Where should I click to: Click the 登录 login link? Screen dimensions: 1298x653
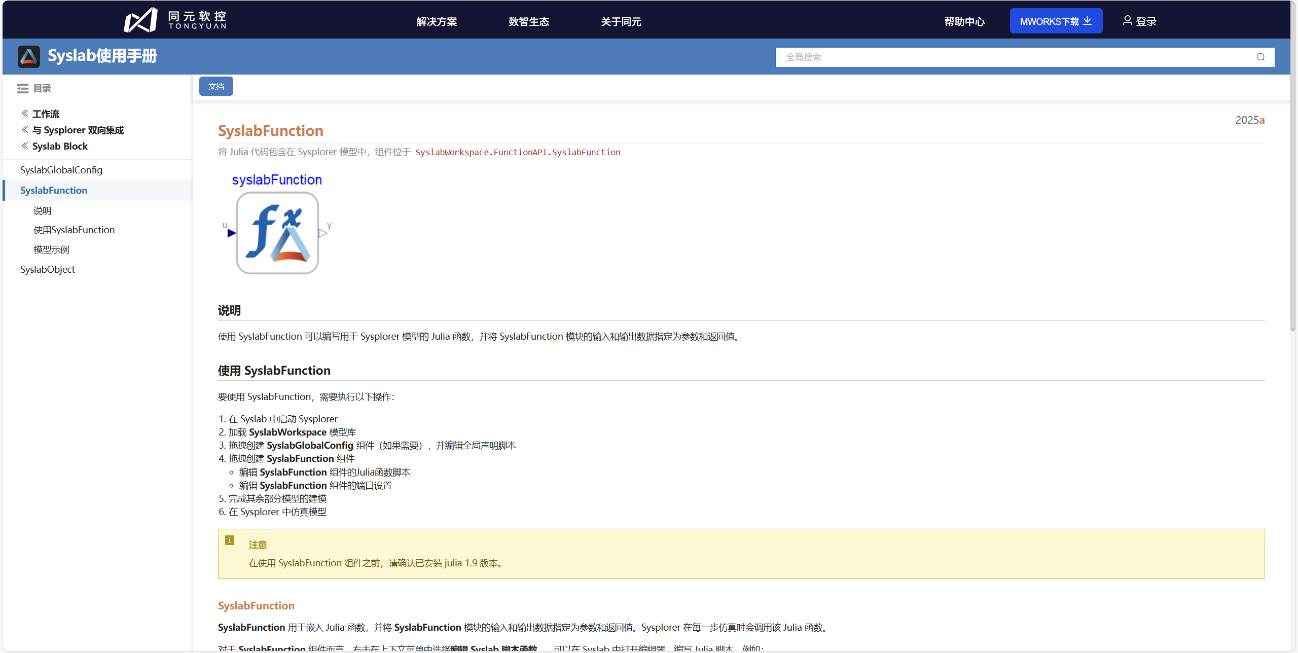[1146, 21]
